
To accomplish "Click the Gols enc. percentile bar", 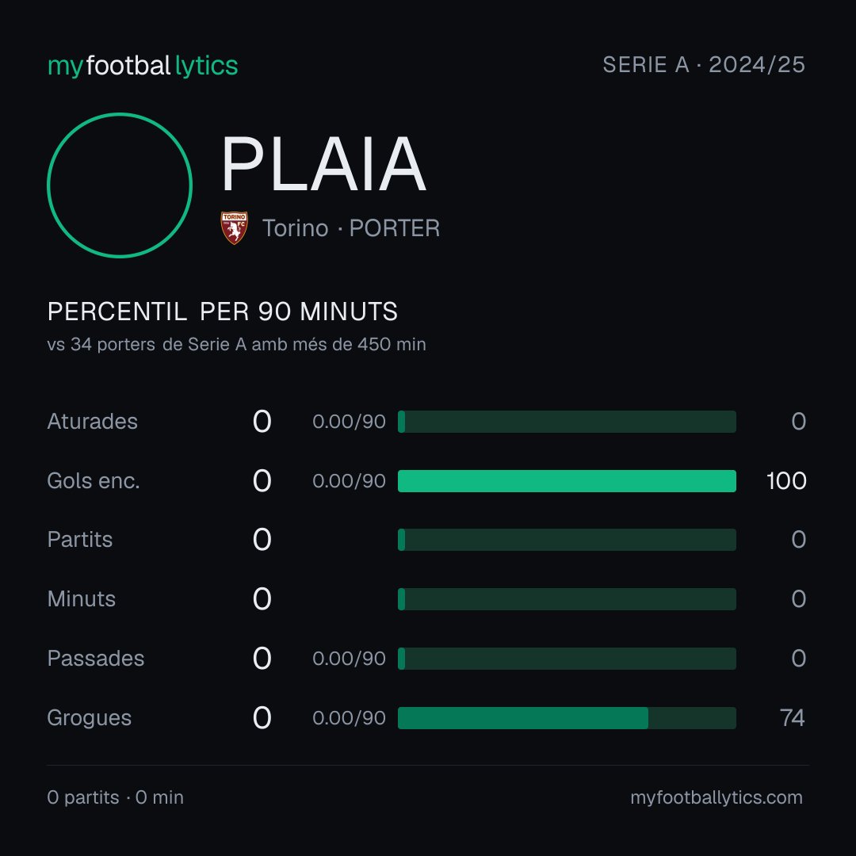I will 567,481.
